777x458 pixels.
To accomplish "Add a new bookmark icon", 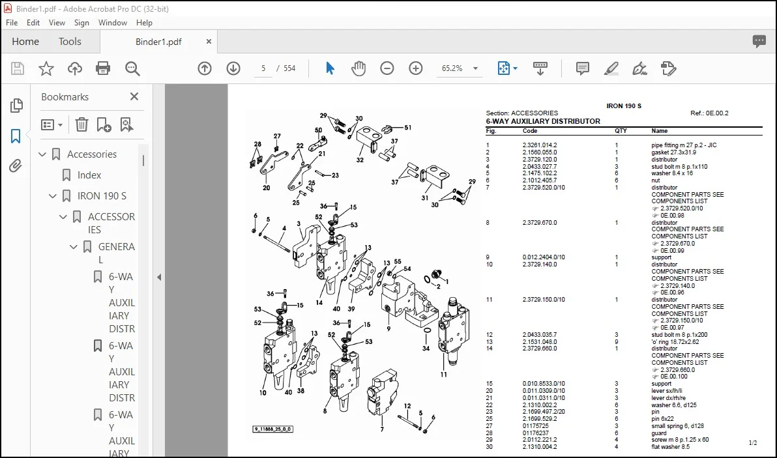I will pyautogui.click(x=104, y=125).
